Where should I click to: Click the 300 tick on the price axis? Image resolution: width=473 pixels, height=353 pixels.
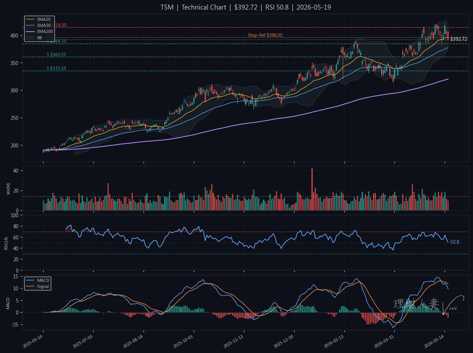click(x=14, y=90)
